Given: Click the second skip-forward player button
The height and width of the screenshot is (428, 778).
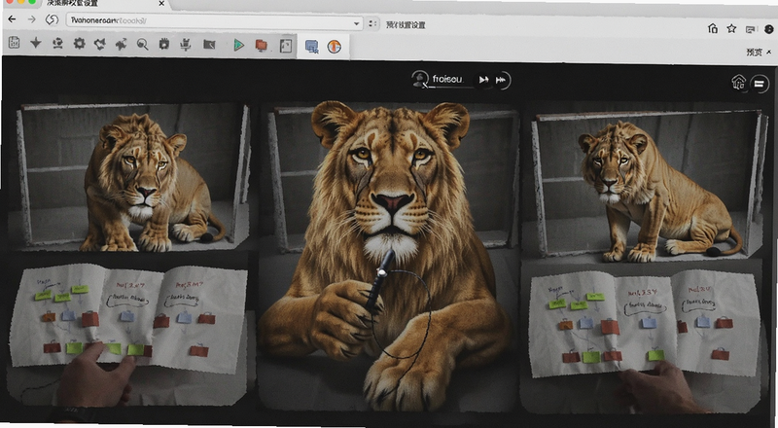Looking at the screenshot, I should (x=501, y=80).
